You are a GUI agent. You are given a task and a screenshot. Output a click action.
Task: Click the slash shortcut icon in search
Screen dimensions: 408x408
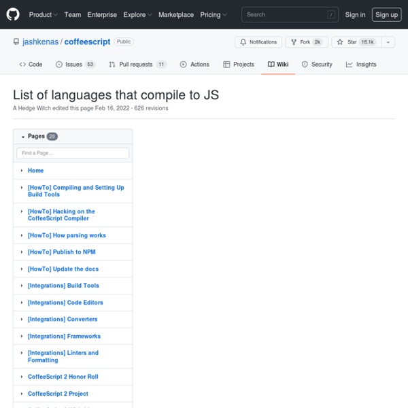coord(331,14)
